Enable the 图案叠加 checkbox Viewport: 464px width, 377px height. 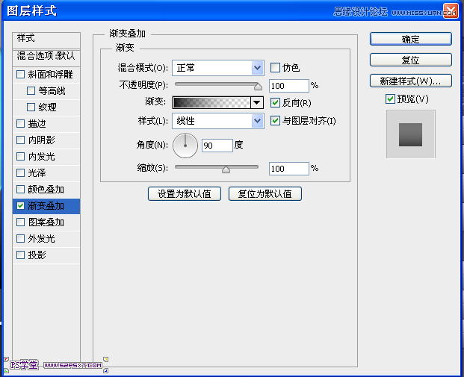(x=20, y=222)
